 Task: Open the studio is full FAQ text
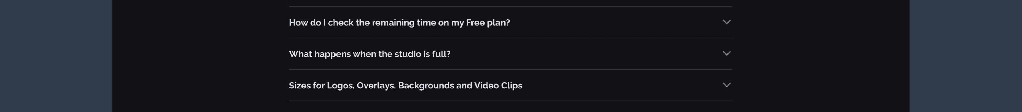click(369, 55)
